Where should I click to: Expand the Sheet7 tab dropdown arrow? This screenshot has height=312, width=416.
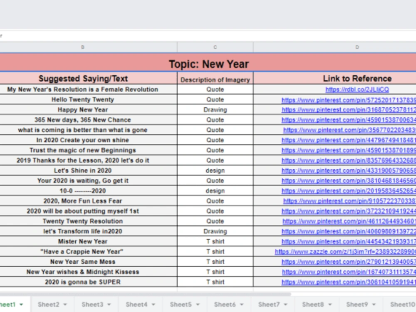pyautogui.click(x=286, y=305)
